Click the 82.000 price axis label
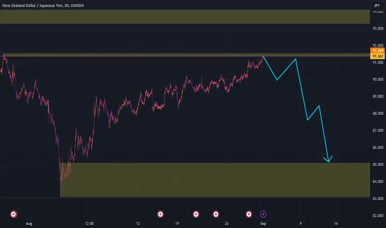The height and width of the screenshot is (228, 386). point(378,216)
